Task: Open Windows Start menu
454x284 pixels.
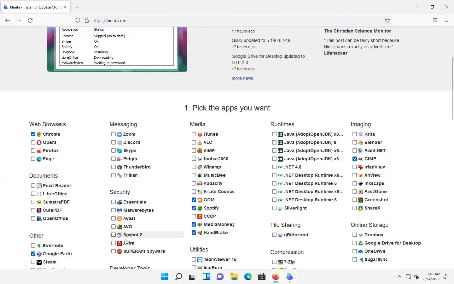Action: coord(165,277)
